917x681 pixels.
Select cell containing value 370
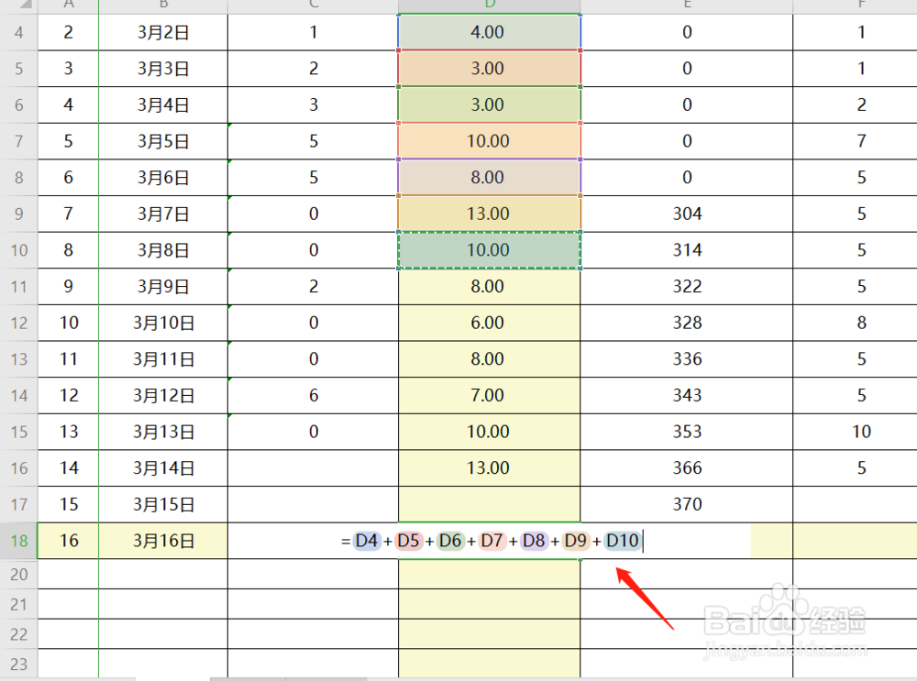coord(686,504)
